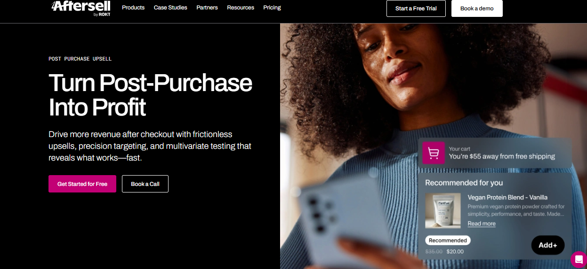This screenshot has height=269, width=587.
Task: Click the Book a demo button
Action: pos(477,8)
